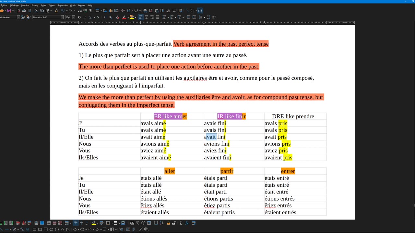Open Find and Replace
The image size is (415, 233).
point(80,11)
